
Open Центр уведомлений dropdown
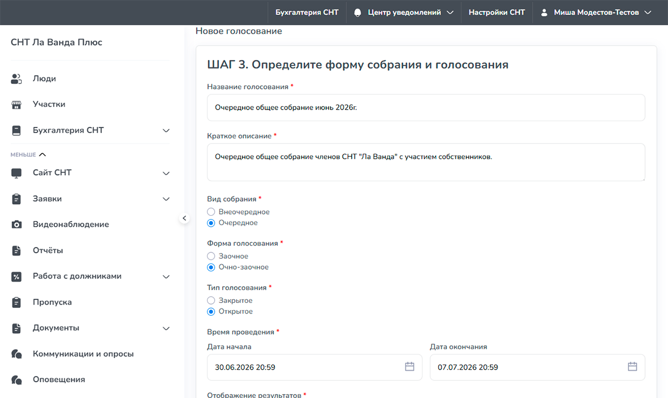(x=404, y=12)
